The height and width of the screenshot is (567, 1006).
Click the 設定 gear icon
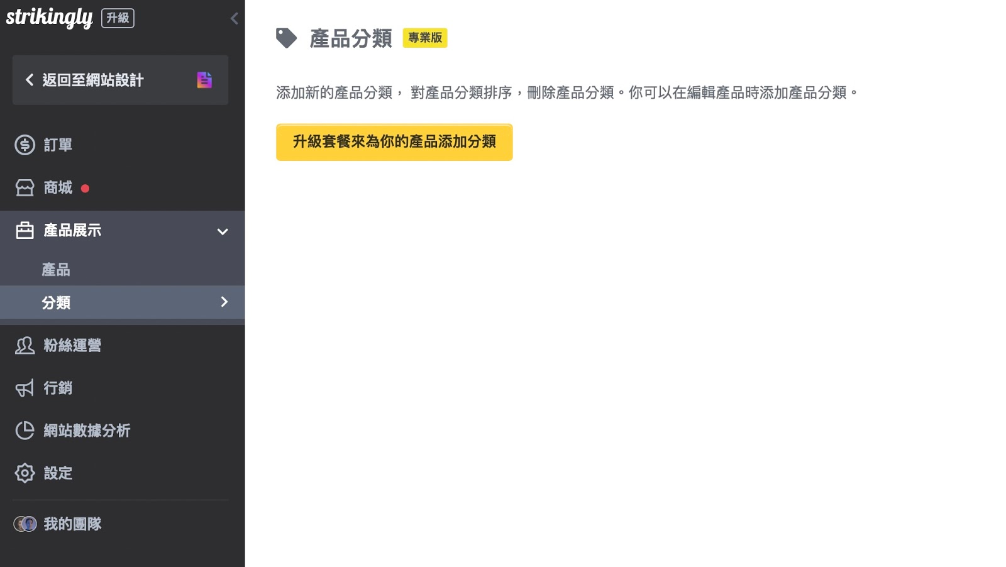point(25,473)
